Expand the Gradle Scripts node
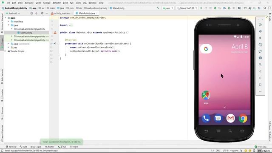This screenshot has width=272, height=153. 6,51
